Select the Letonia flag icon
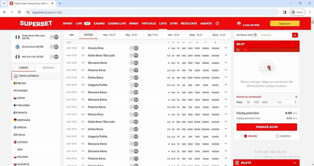Image resolution: width=314 pixels, height=166 pixels. pyautogui.click(x=15, y=142)
